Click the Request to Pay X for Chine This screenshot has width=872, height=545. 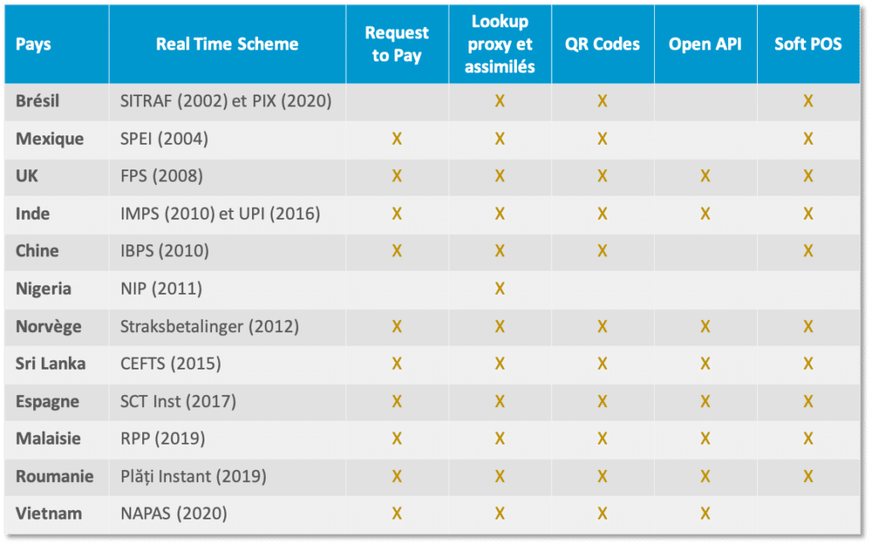(397, 251)
